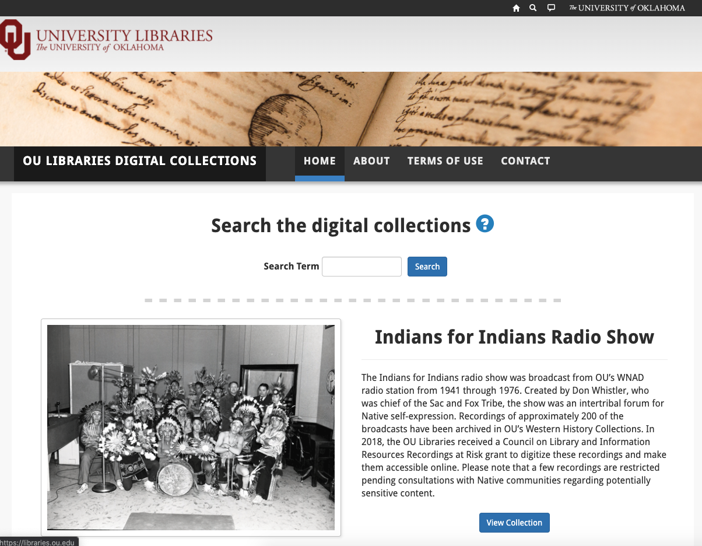Click the Indians for Indians Radio Show heading
The image size is (702, 546).
click(514, 337)
